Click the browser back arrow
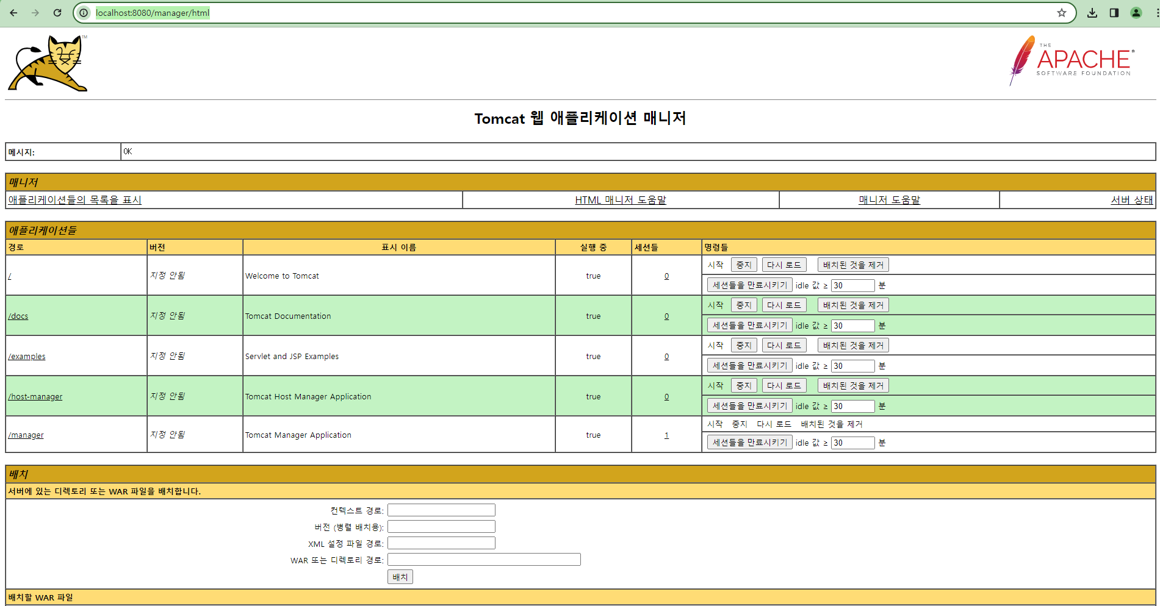This screenshot has height=606, width=1160. point(13,13)
